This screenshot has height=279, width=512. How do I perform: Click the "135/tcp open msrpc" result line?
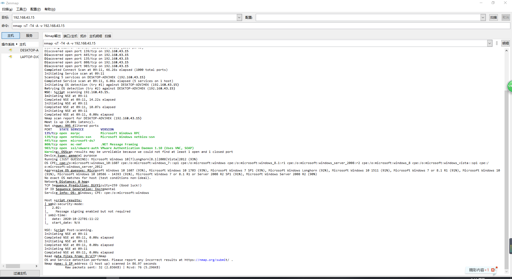92,133
